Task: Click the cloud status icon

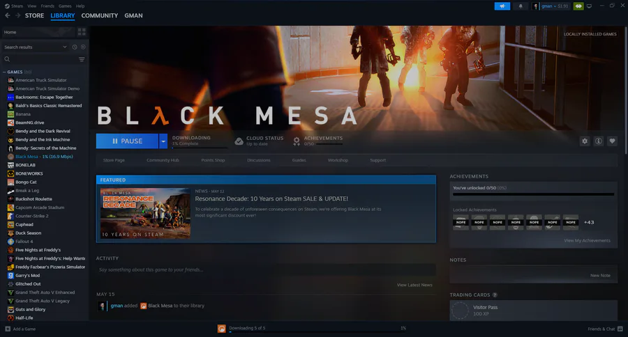Action: (239, 141)
